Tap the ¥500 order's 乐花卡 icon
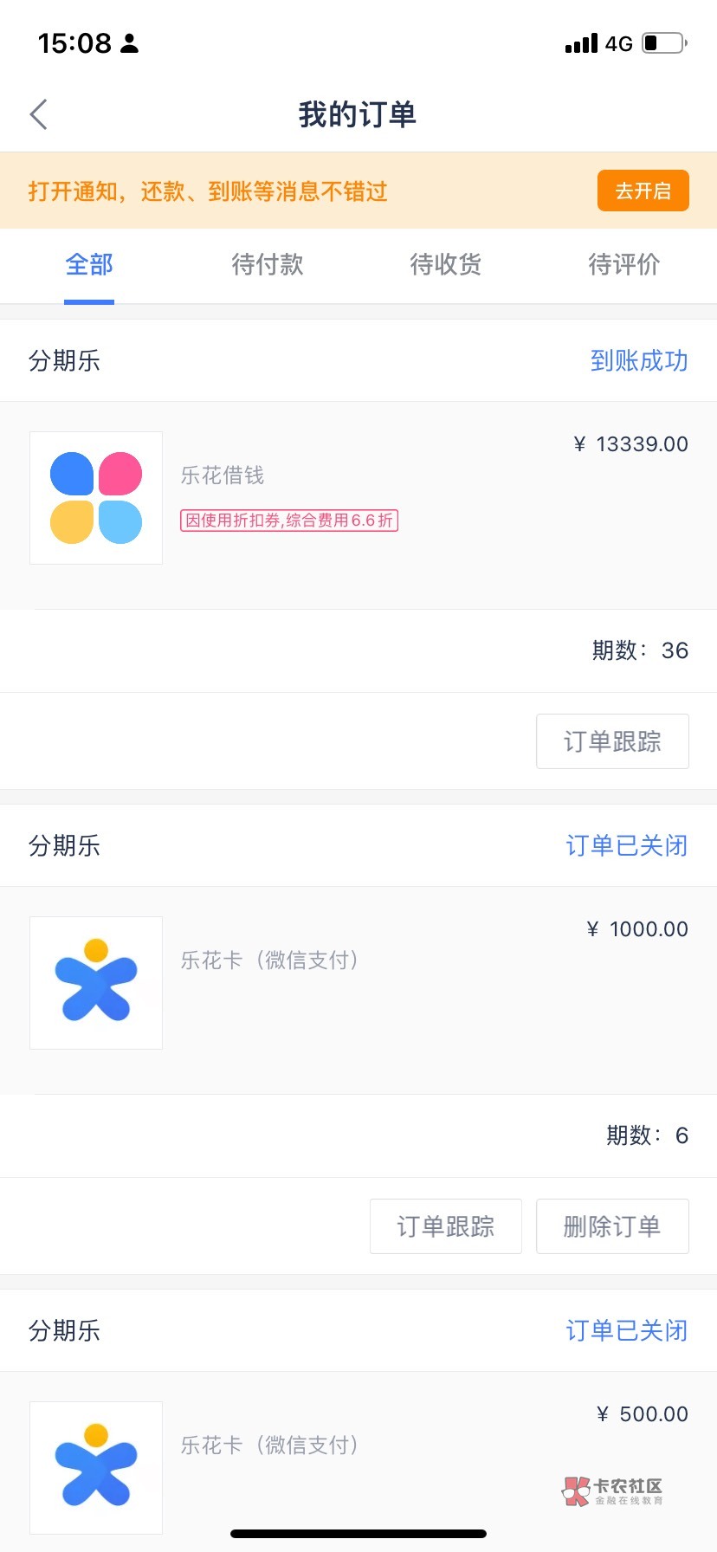The height and width of the screenshot is (1552, 717). pyautogui.click(x=96, y=1467)
